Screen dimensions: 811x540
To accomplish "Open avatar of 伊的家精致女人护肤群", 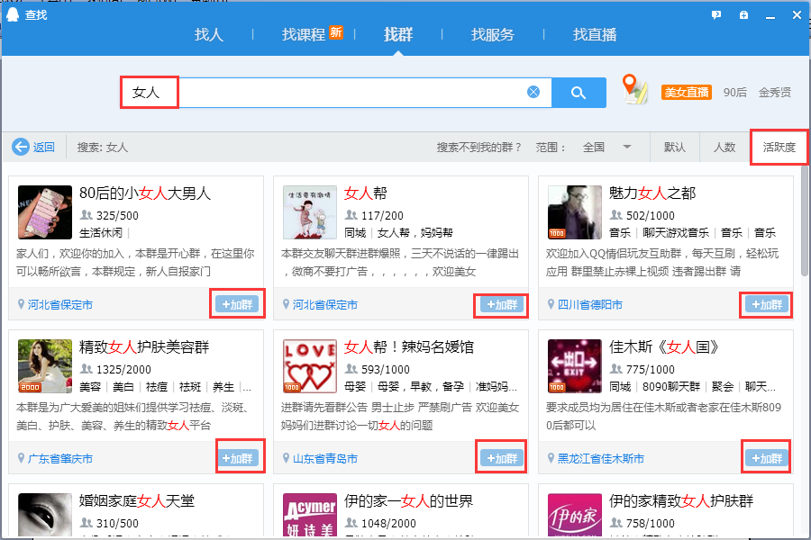I will click(x=575, y=515).
